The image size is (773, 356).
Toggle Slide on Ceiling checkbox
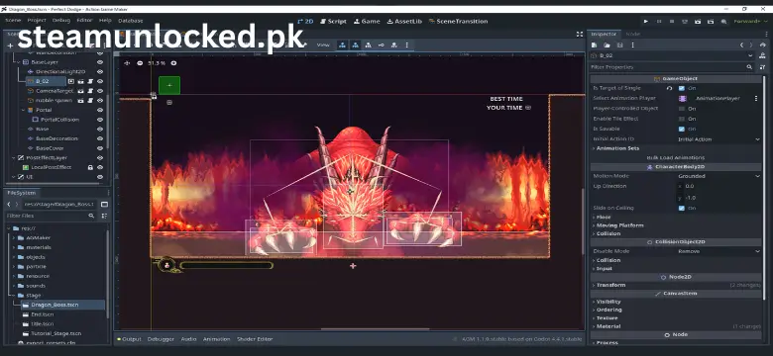681,208
